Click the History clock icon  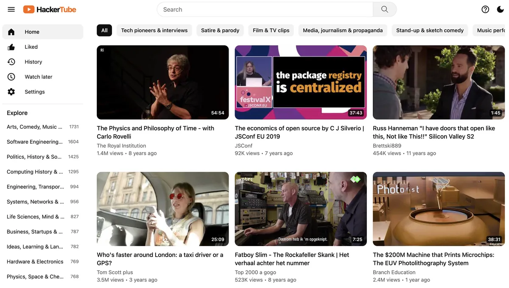point(11,62)
